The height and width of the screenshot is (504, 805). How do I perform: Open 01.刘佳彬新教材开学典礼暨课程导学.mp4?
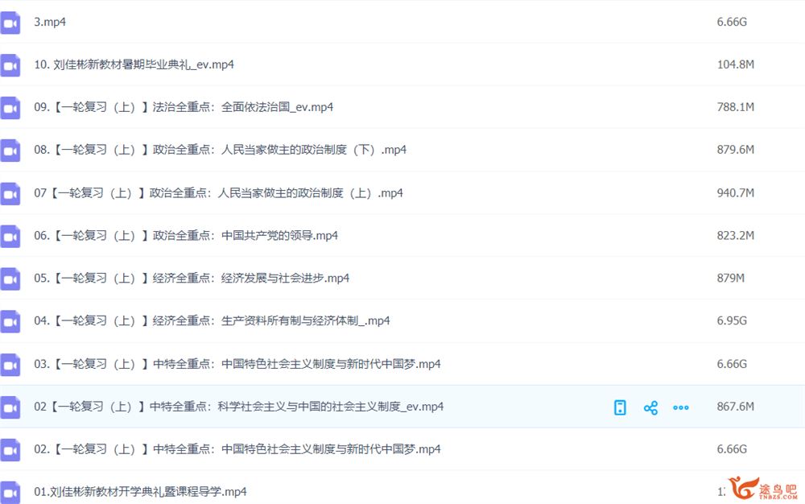point(140,492)
